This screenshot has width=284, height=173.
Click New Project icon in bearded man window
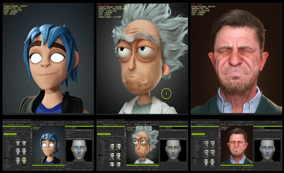[192, 122]
